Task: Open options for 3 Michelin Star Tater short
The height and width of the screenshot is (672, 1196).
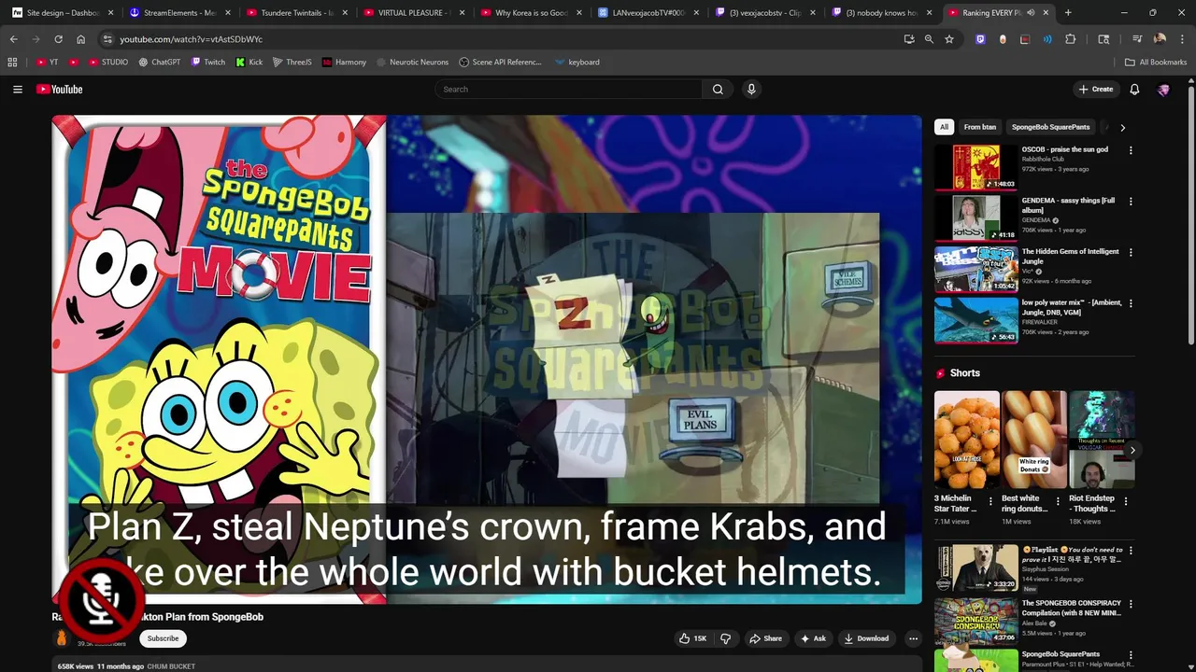Action: pyautogui.click(x=990, y=500)
